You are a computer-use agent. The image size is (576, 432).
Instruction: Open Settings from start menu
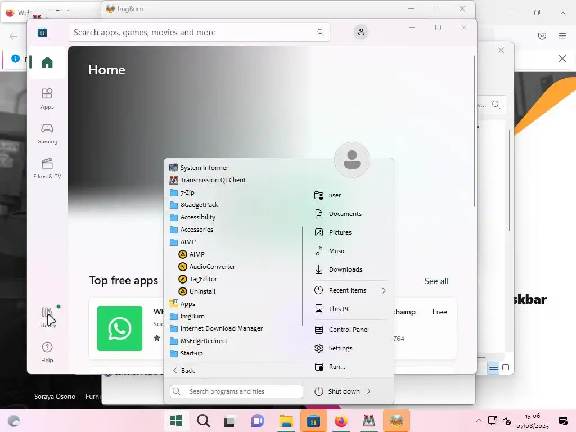pyautogui.click(x=333, y=348)
